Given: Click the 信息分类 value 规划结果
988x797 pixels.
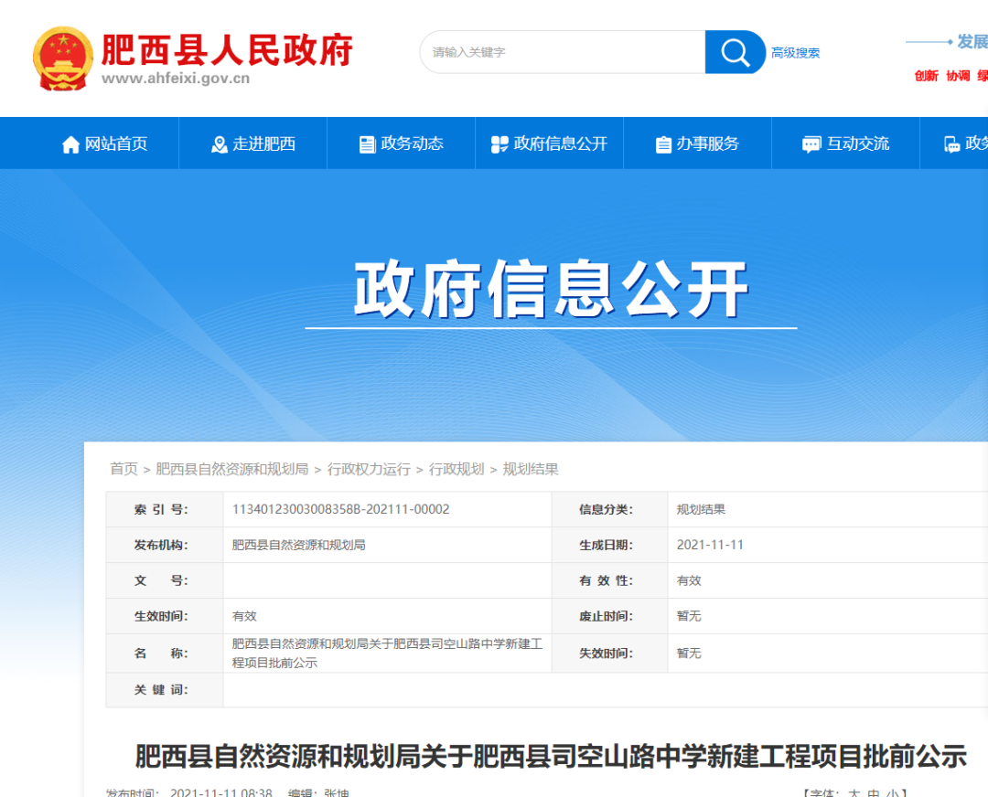Looking at the screenshot, I should [701, 509].
